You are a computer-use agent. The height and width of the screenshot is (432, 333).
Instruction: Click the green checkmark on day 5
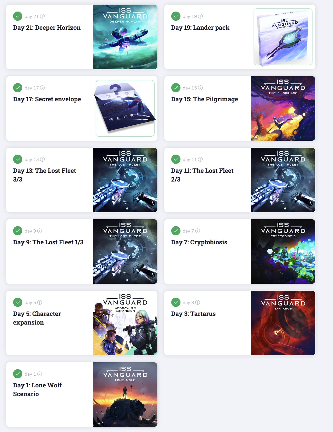(x=18, y=302)
